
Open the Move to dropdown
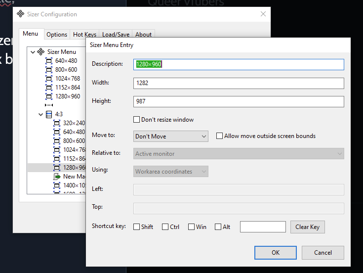coord(171,136)
